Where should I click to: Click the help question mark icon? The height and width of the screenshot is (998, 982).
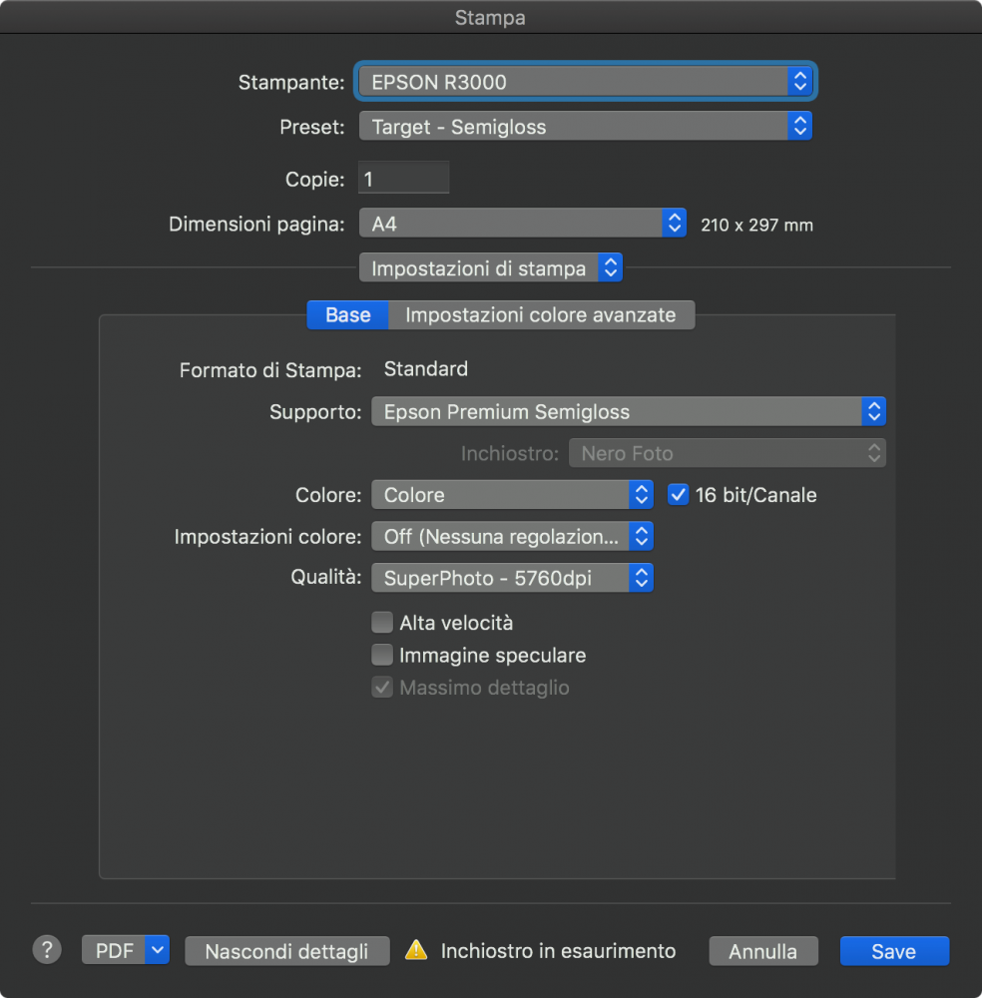point(47,950)
